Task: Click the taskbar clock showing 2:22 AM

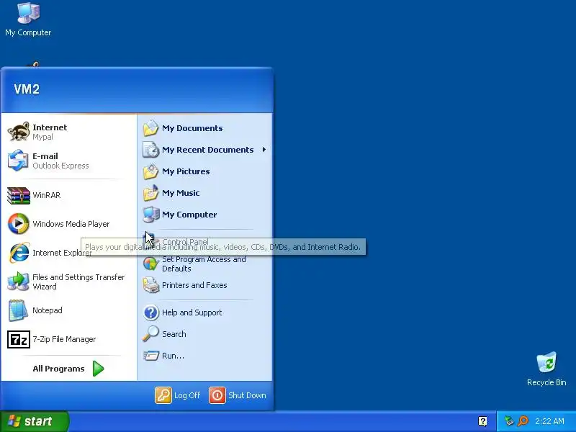Action: (549, 421)
